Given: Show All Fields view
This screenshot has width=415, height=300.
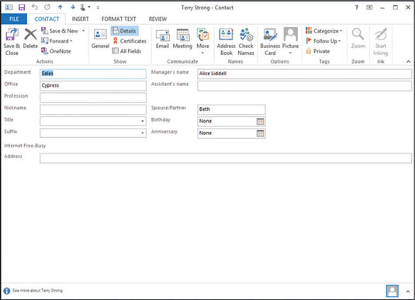Looking at the screenshot, I should pos(126,51).
